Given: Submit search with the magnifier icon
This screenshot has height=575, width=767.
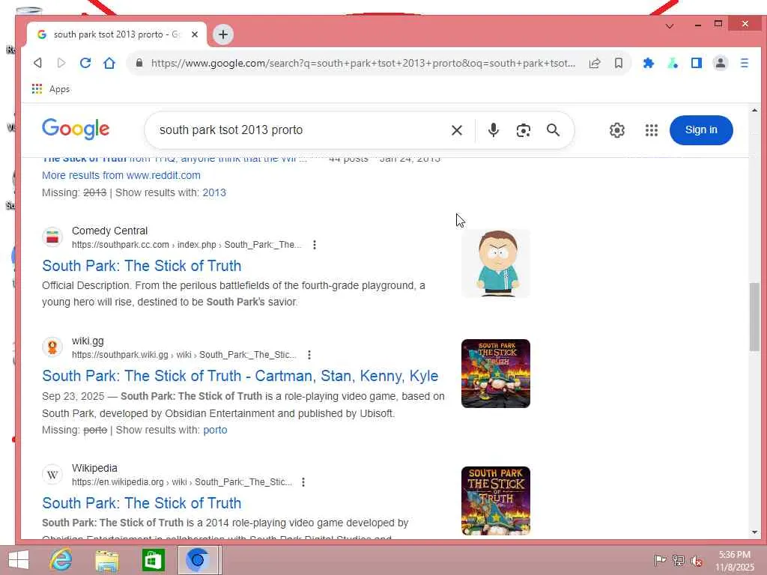Looking at the screenshot, I should click(554, 130).
